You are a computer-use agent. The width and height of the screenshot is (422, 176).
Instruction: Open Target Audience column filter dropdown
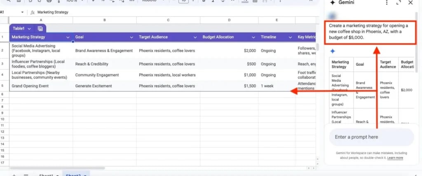coord(195,37)
